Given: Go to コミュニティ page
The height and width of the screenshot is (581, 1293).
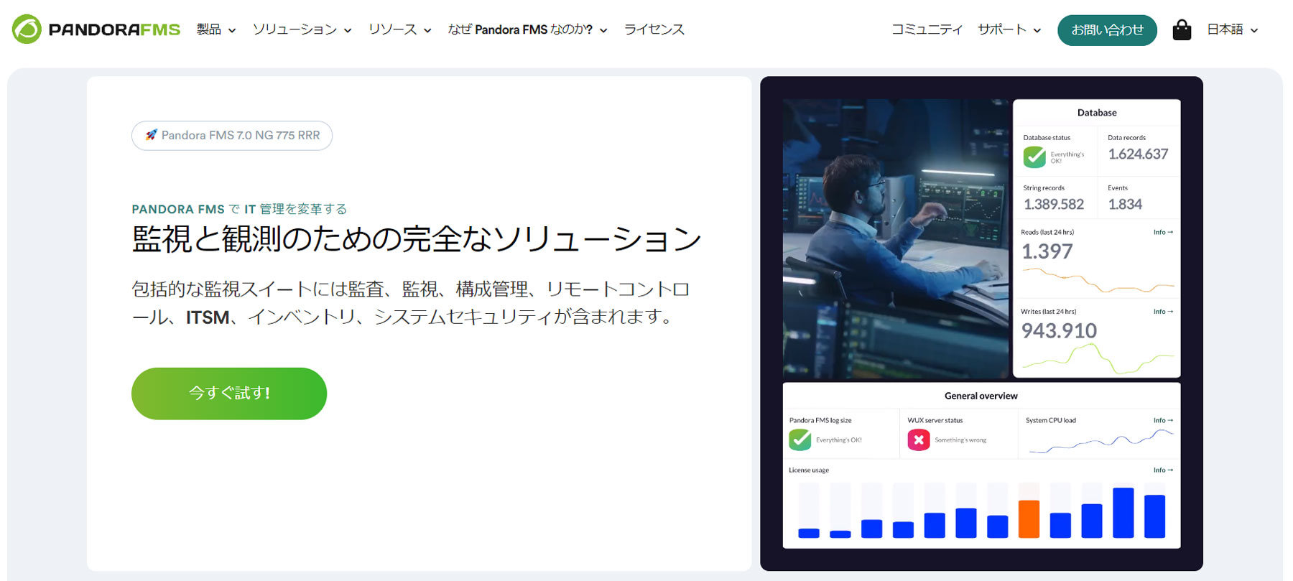Looking at the screenshot, I should pos(927,29).
